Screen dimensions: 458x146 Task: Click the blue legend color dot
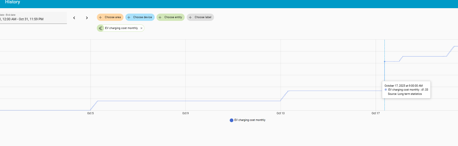(232, 120)
